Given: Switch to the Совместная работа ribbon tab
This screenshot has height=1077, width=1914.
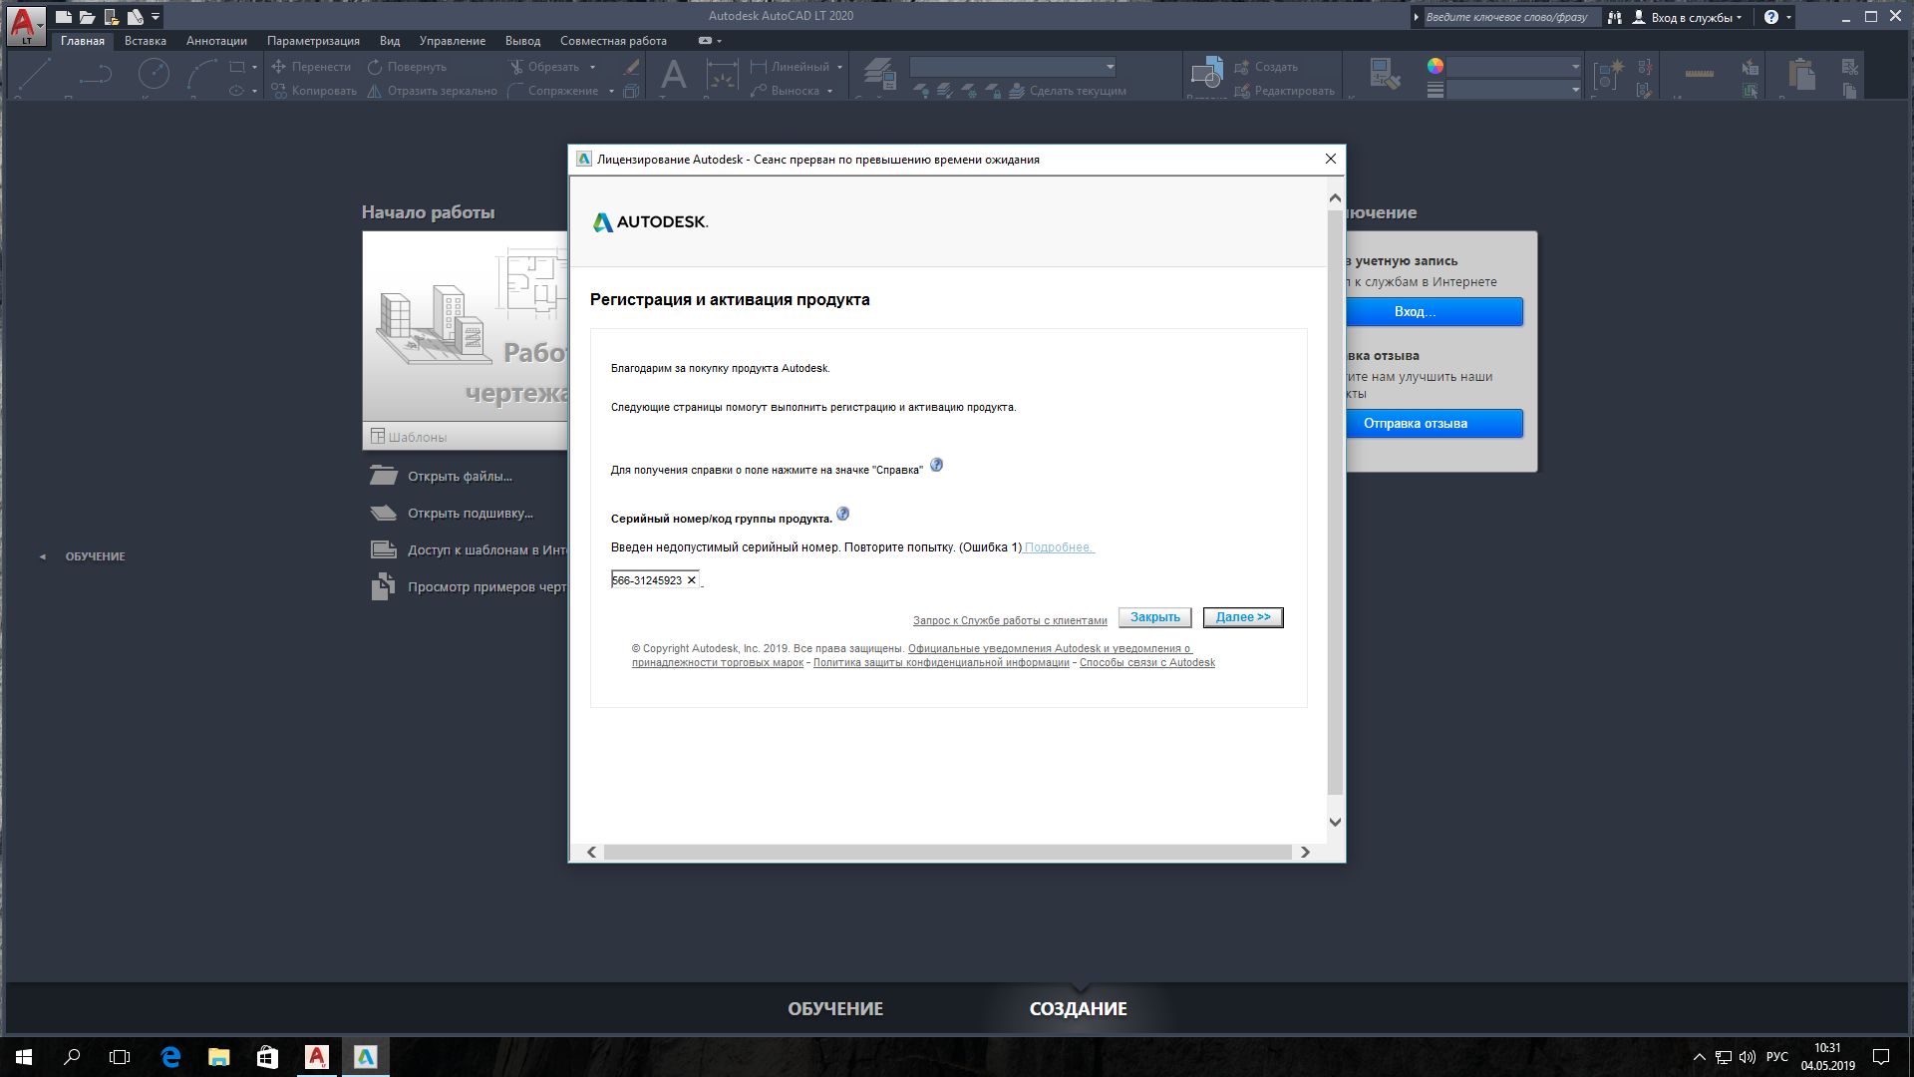Looking at the screenshot, I should click(x=613, y=41).
